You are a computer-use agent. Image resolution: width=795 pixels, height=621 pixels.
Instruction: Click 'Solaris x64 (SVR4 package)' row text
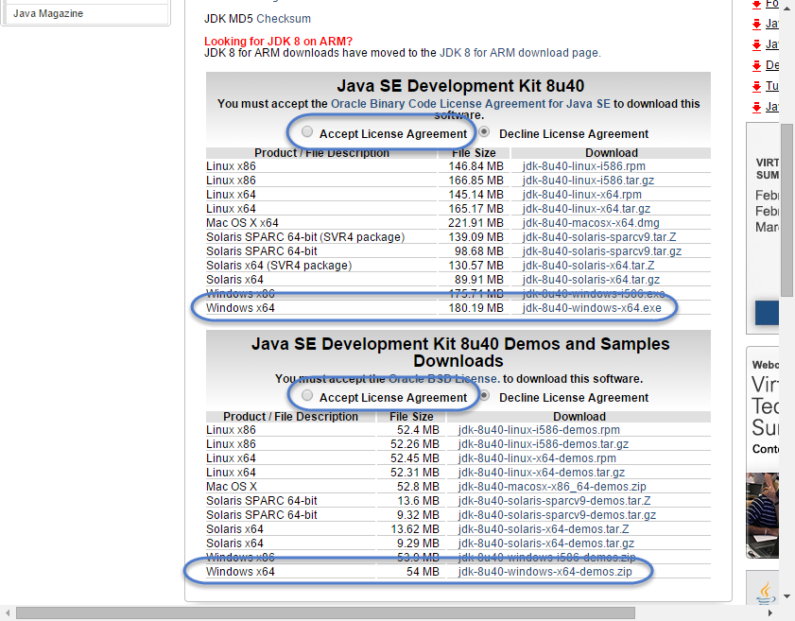279,266
